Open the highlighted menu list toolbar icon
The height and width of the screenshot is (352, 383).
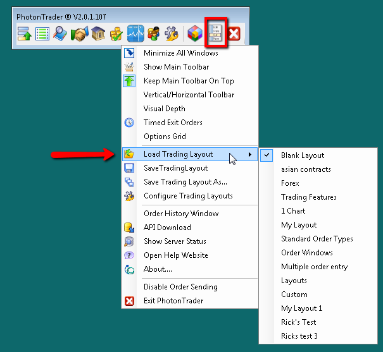point(216,32)
